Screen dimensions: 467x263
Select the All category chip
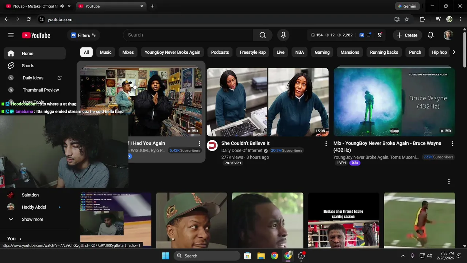point(86,52)
